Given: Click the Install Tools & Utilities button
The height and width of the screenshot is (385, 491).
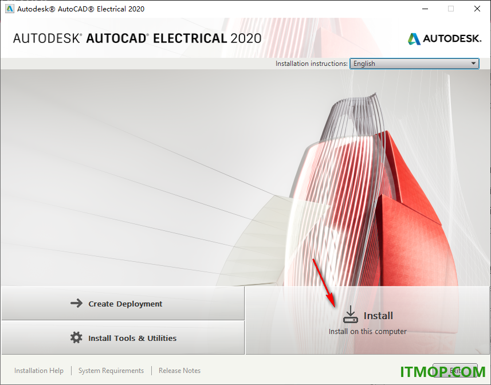Looking at the screenshot, I should coord(123,338).
